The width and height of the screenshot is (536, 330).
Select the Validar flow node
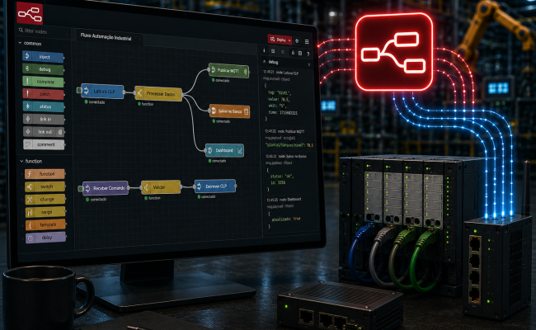161,187
